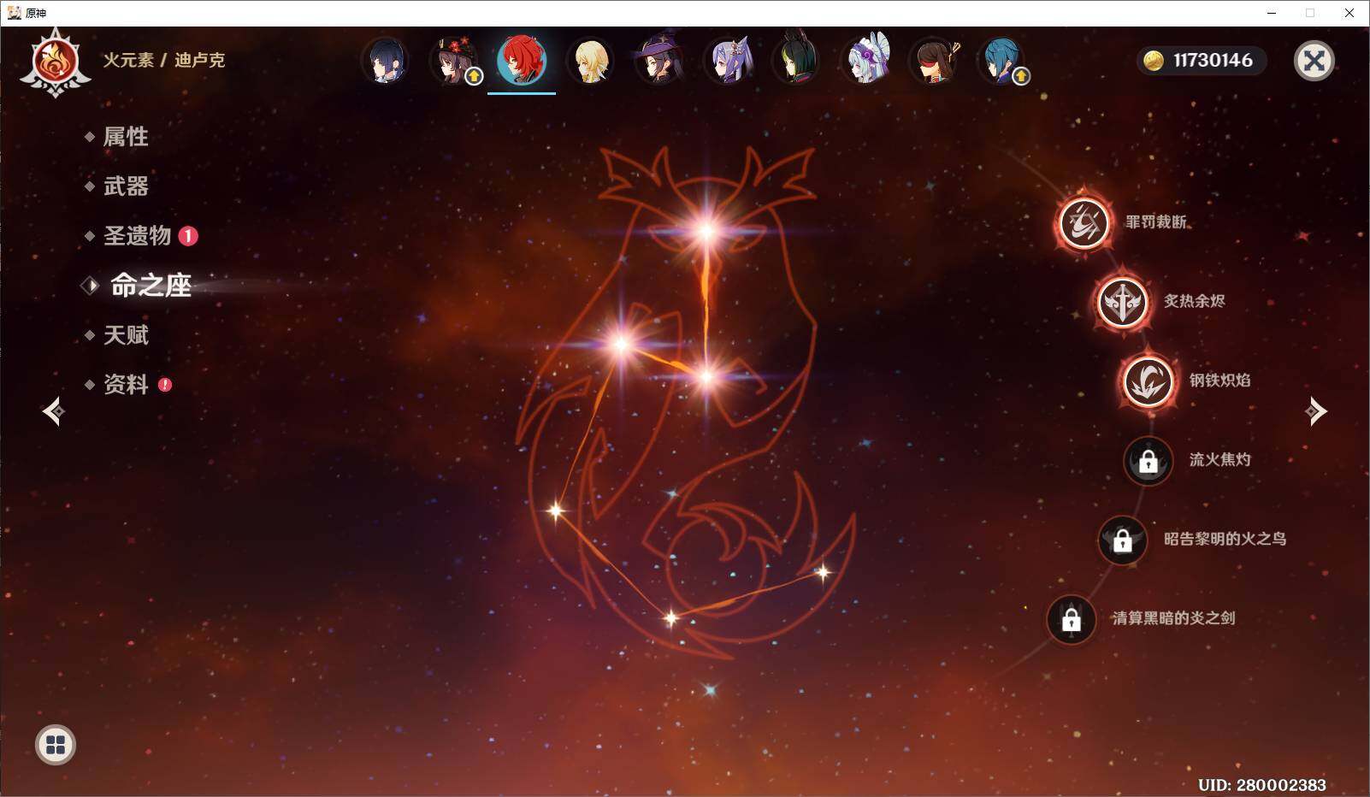The width and height of the screenshot is (1370, 797).
Task: Click the UID 280002383 text
Action: 1262,785
